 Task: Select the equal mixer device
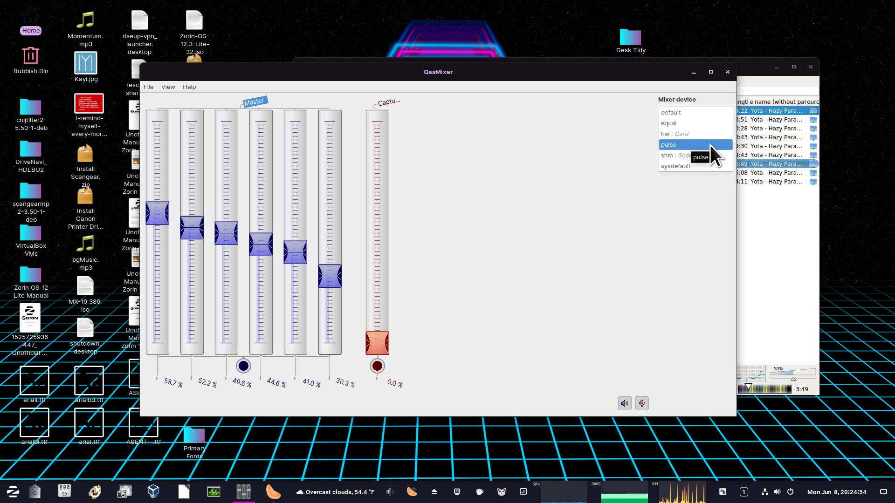668,123
